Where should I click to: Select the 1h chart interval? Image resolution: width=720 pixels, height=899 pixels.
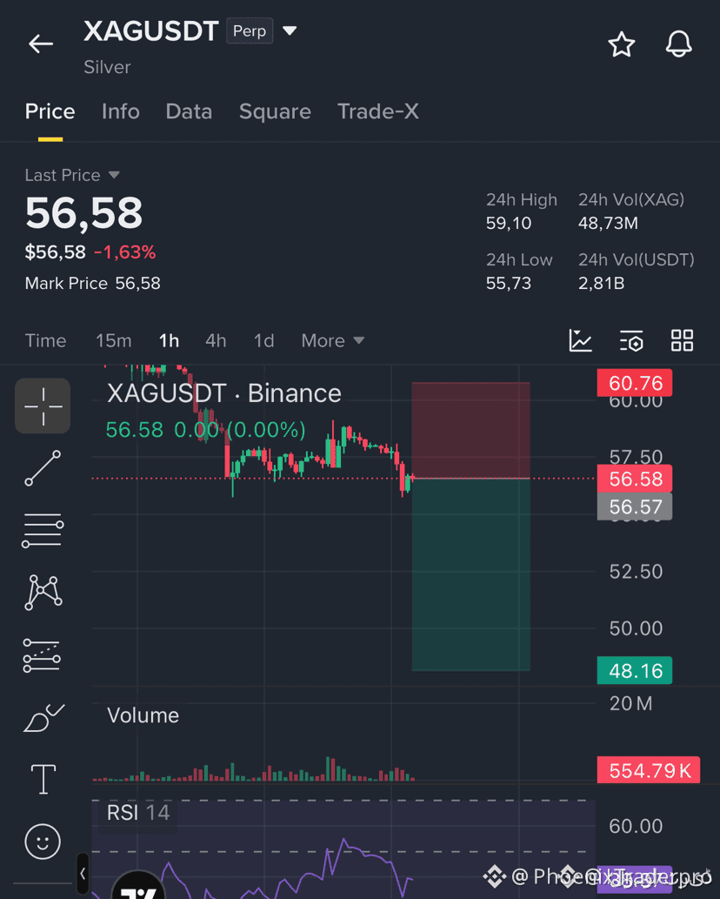coord(169,340)
